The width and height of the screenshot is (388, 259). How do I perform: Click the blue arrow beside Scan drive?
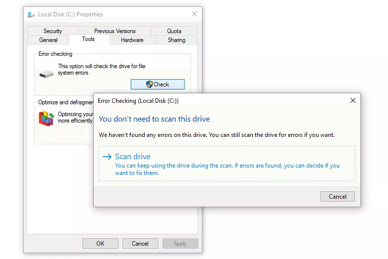(107, 157)
